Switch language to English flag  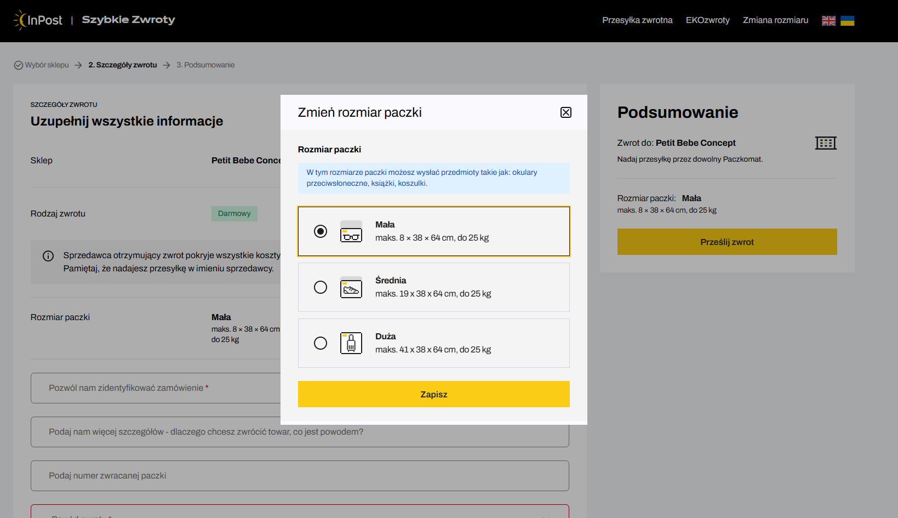[x=828, y=21]
